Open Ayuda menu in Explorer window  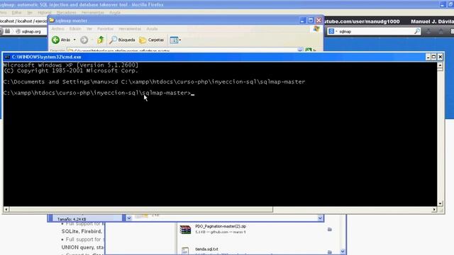152,29
